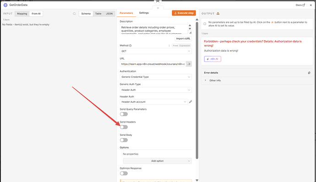Screen dimensions: 316x182
Task: Open the Method help question icon
Action: click(131, 46)
